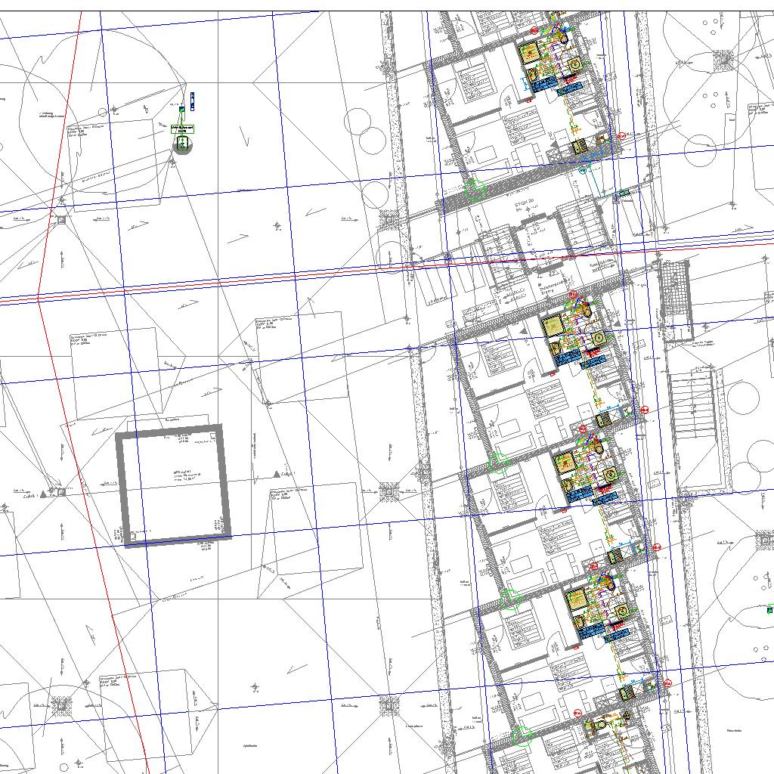The image size is (774, 774).
Task: Click the gray circular symbol below the green label
Action: click(x=181, y=144)
